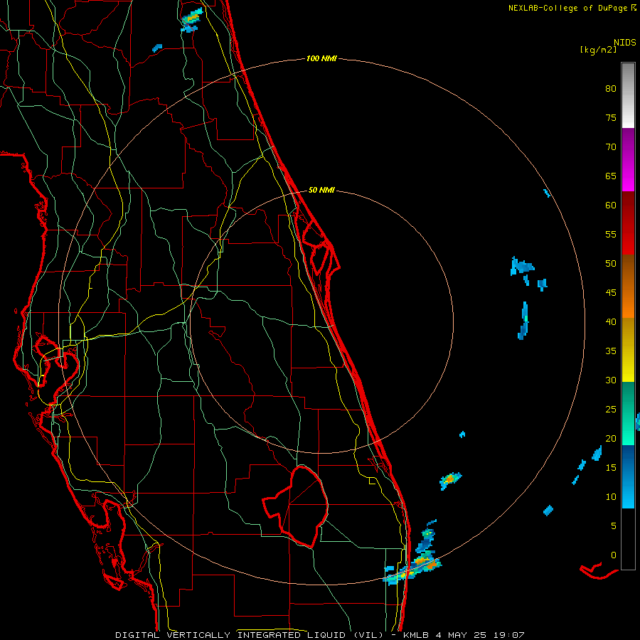Viewport: 640px width, 640px height.
Task: Click the black bottom segment of color bar
Action: (x=628, y=539)
